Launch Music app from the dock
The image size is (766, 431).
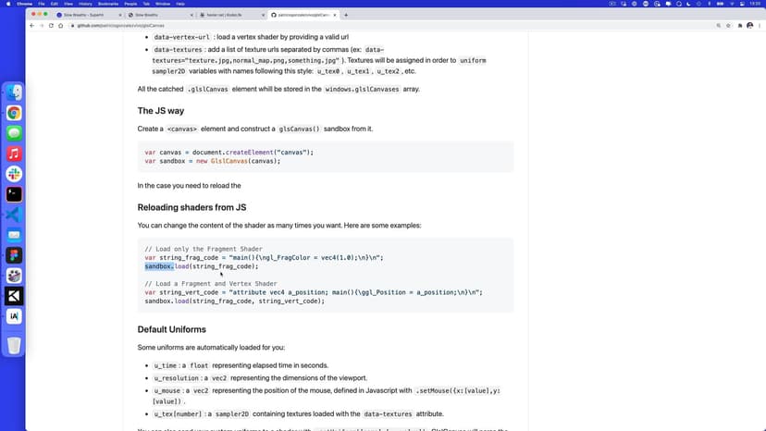(x=14, y=154)
